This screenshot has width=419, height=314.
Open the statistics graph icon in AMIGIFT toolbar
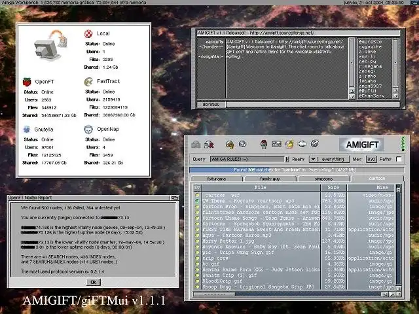click(276, 144)
